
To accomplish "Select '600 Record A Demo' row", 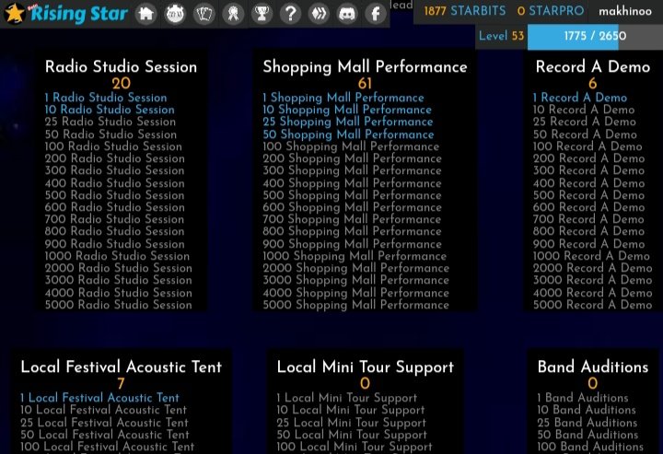I will coord(588,207).
